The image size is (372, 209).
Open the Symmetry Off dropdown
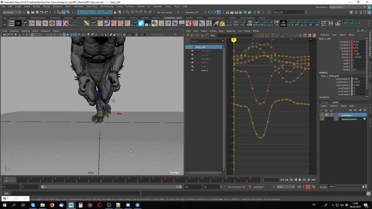(192, 12)
